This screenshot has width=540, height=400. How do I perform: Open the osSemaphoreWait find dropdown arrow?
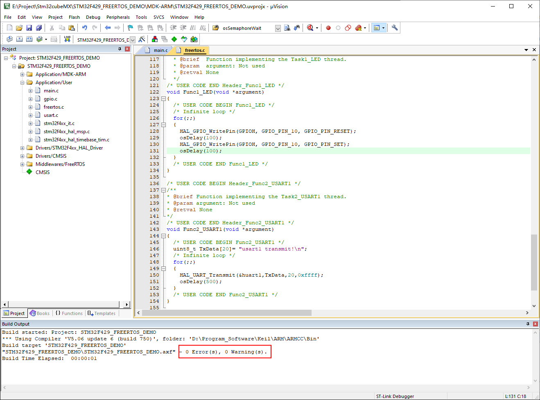point(278,28)
